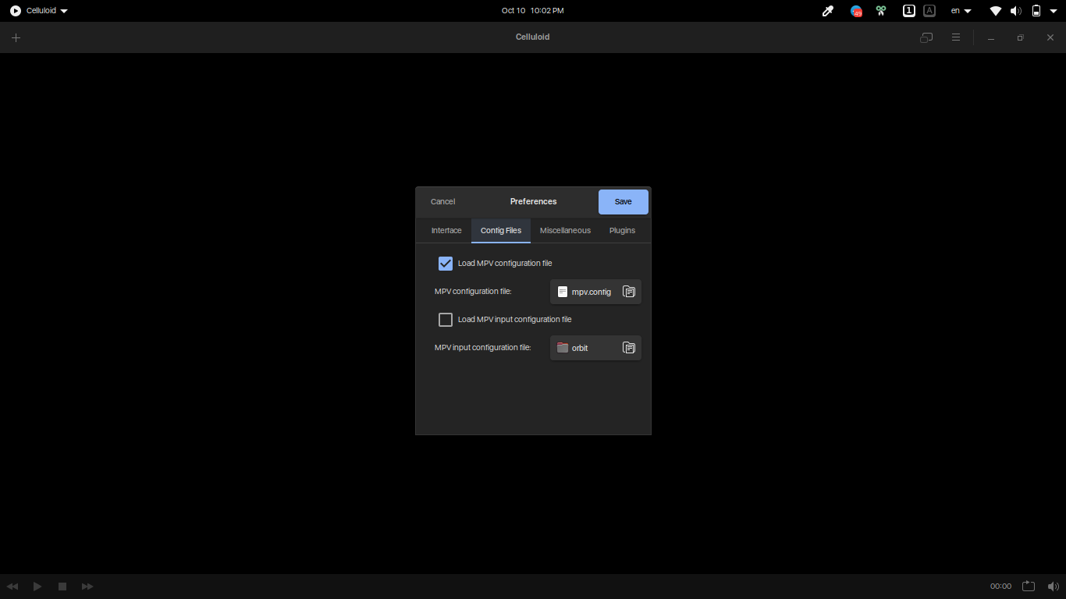Click the mpv.config document icon
Viewport: 1066px width, 599px height.
pos(563,292)
